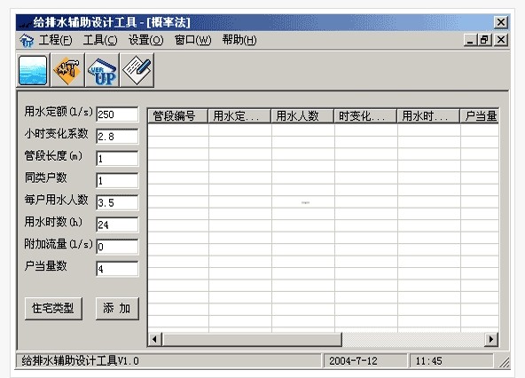This screenshot has height=378, width=525.
Task: Click the app logo icon in menu bar
Action: pyautogui.click(x=27, y=41)
